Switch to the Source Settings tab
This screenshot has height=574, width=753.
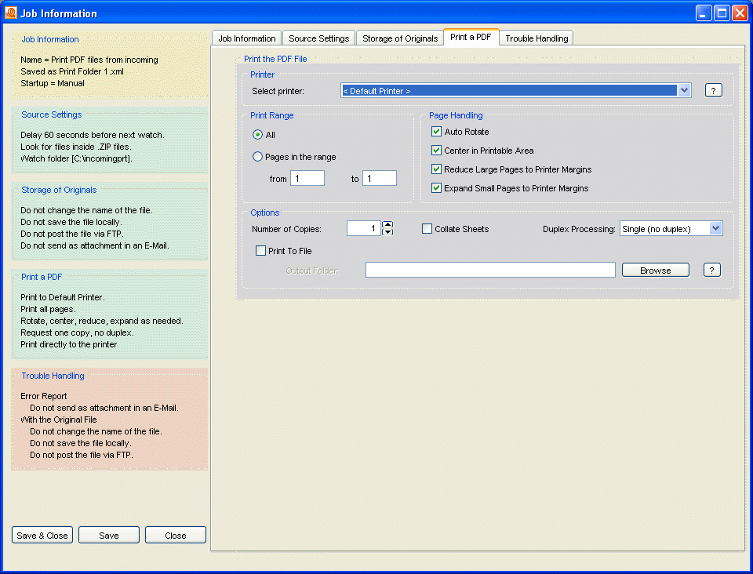[318, 37]
